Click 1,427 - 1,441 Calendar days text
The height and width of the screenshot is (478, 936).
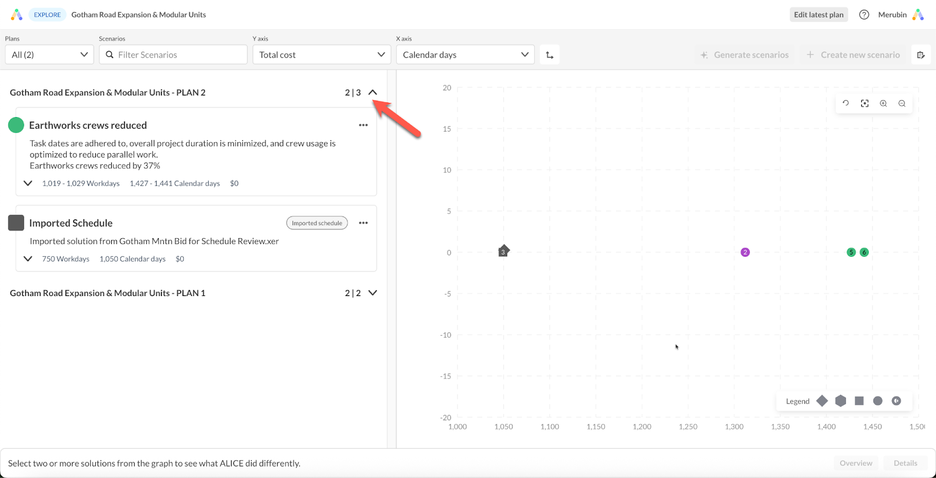(x=175, y=183)
